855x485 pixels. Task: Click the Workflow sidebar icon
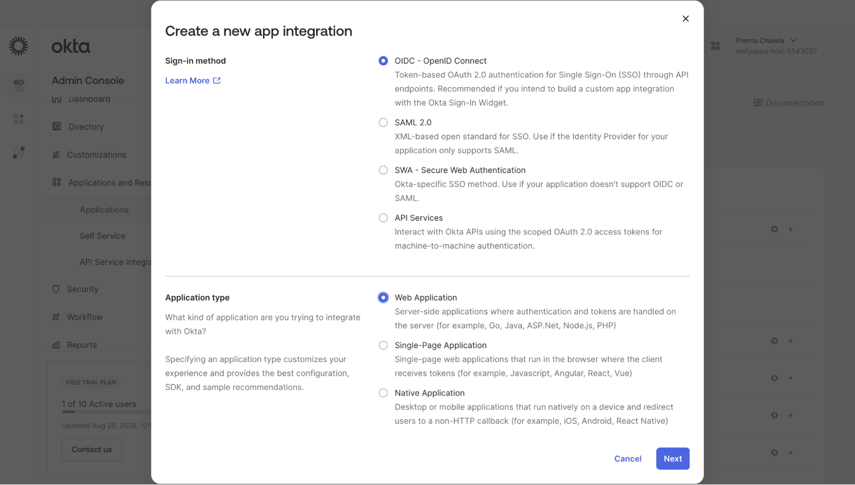pyautogui.click(x=56, y=317)
